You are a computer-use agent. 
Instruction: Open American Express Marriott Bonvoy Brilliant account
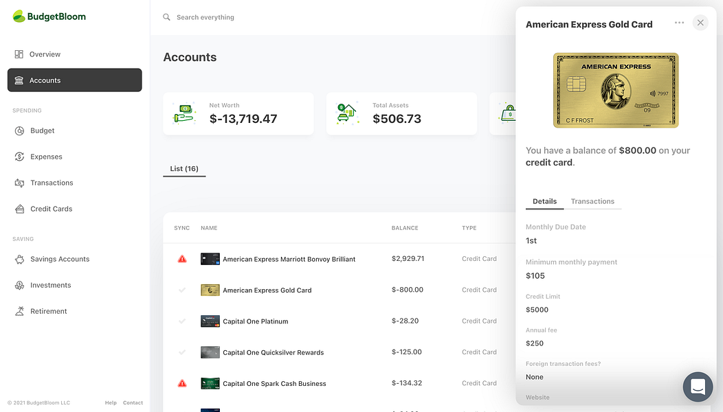point(289,260)
